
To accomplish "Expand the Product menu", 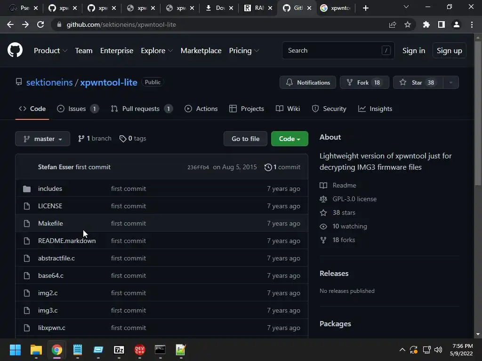I will click(50, 51).
